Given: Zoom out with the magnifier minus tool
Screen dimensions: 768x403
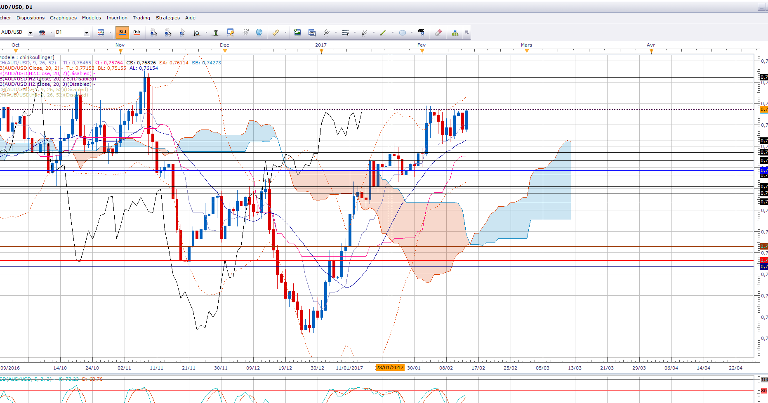Looking at the screenshot, I should 168,32.
